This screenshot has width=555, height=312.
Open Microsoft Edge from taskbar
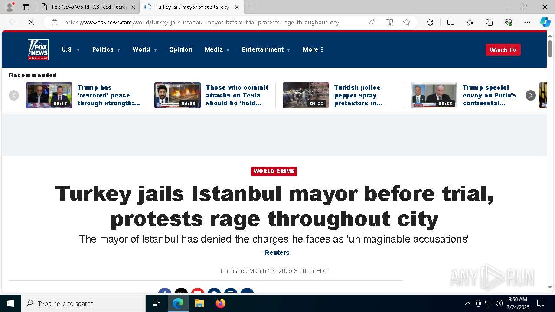click(178, 303)
